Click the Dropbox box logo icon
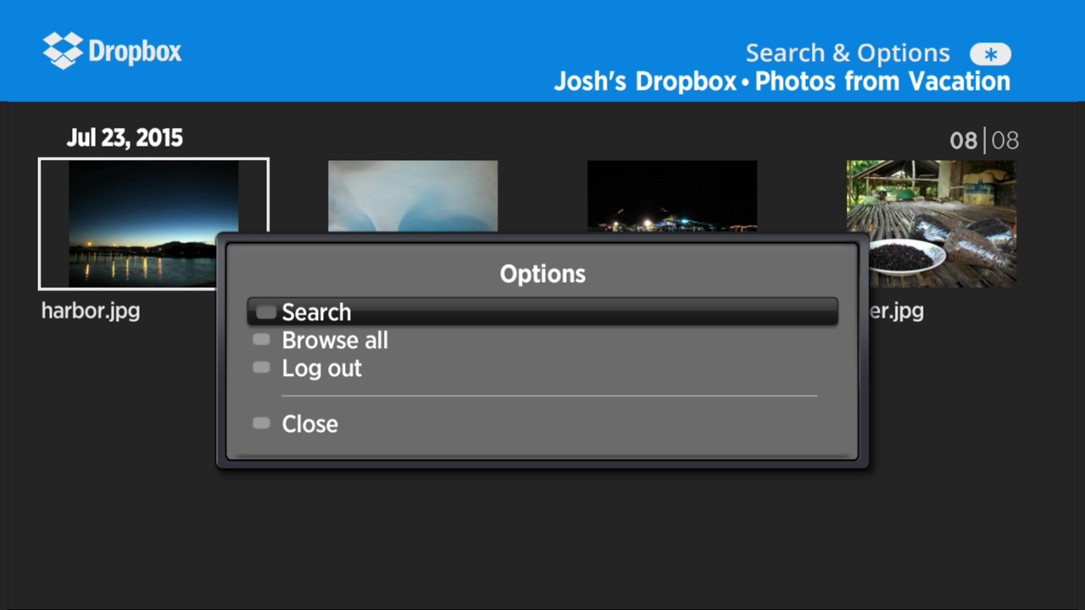 click(63, 51)
